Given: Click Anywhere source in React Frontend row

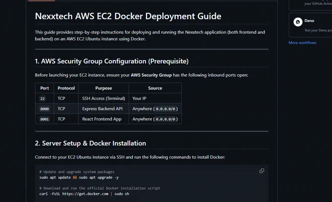Looking at the screenshot, I should click(x=155, y=119).
